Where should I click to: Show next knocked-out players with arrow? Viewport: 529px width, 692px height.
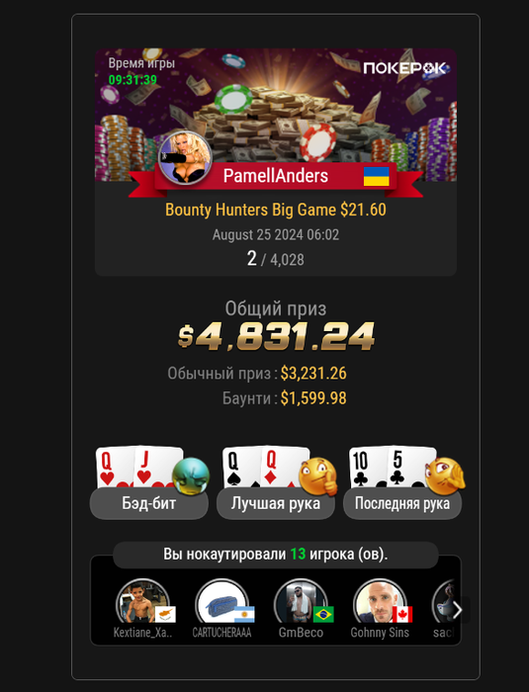tap(458, 610)
